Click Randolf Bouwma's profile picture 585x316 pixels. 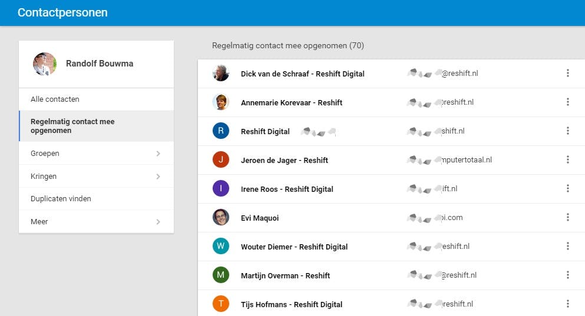pyautogui.click(x=45, y=64)
